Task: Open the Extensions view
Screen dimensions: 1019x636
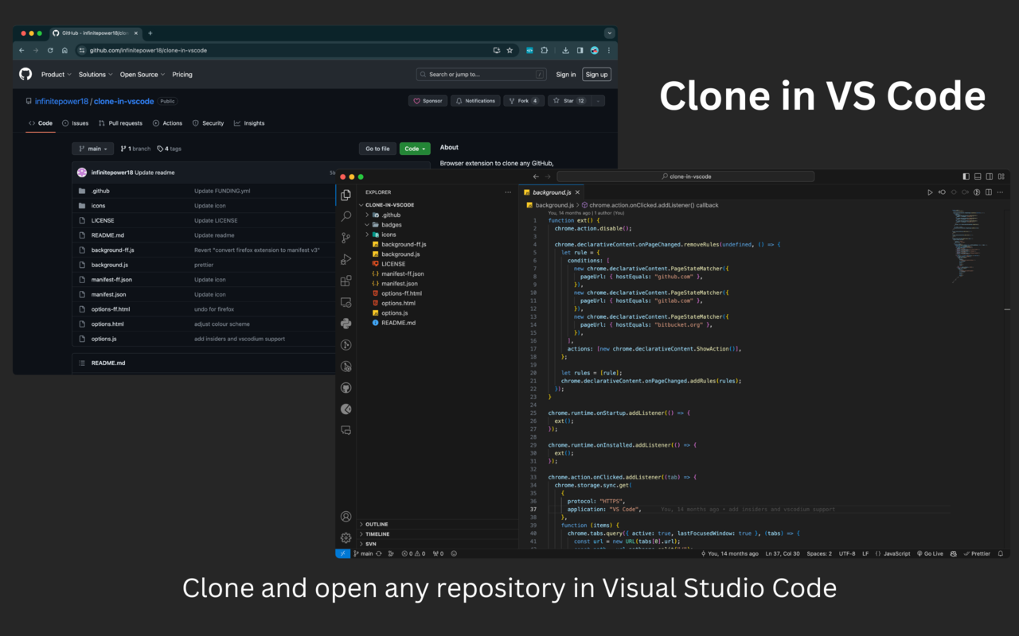Action: 346,280
